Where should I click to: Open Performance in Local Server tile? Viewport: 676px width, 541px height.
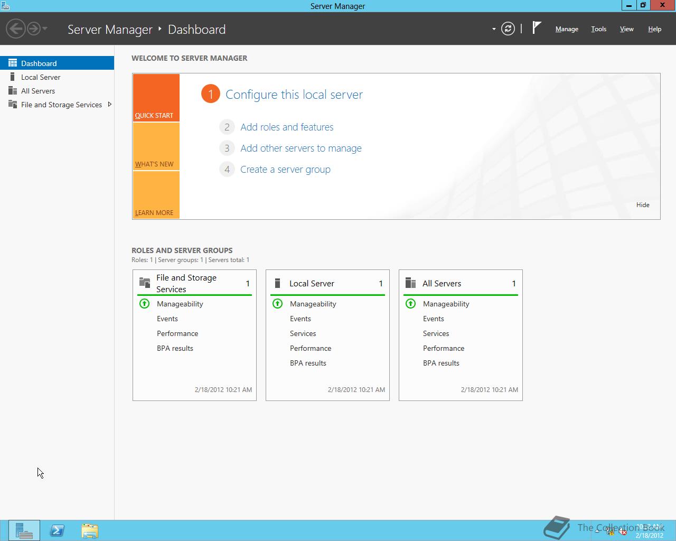[x=311, y=348]
